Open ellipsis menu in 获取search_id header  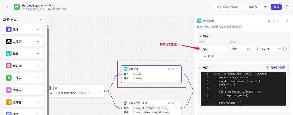(177, 103)
